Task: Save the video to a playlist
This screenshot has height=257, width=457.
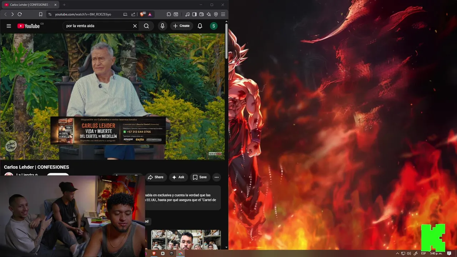Action: point(200,177)
